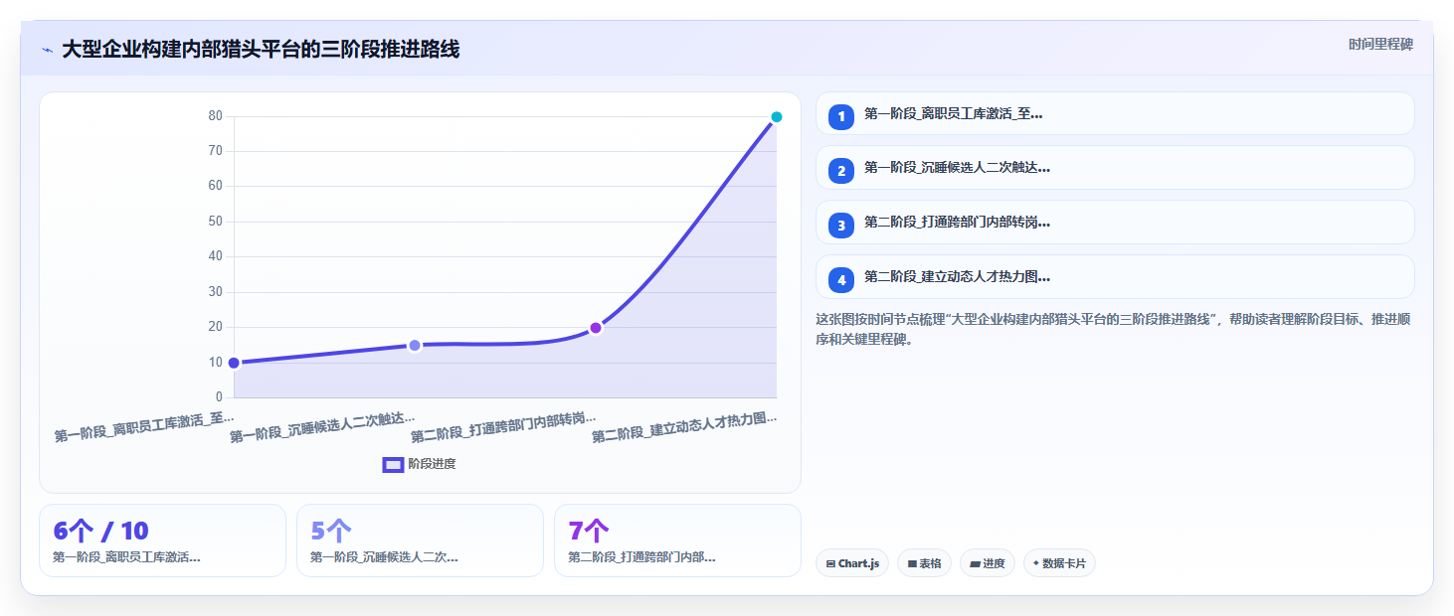Viewport: 1454px width, 616px height.
Task: Select milestone 3 第二阶段_打通跨部门内部转岗
Action: click(1115, 223)
